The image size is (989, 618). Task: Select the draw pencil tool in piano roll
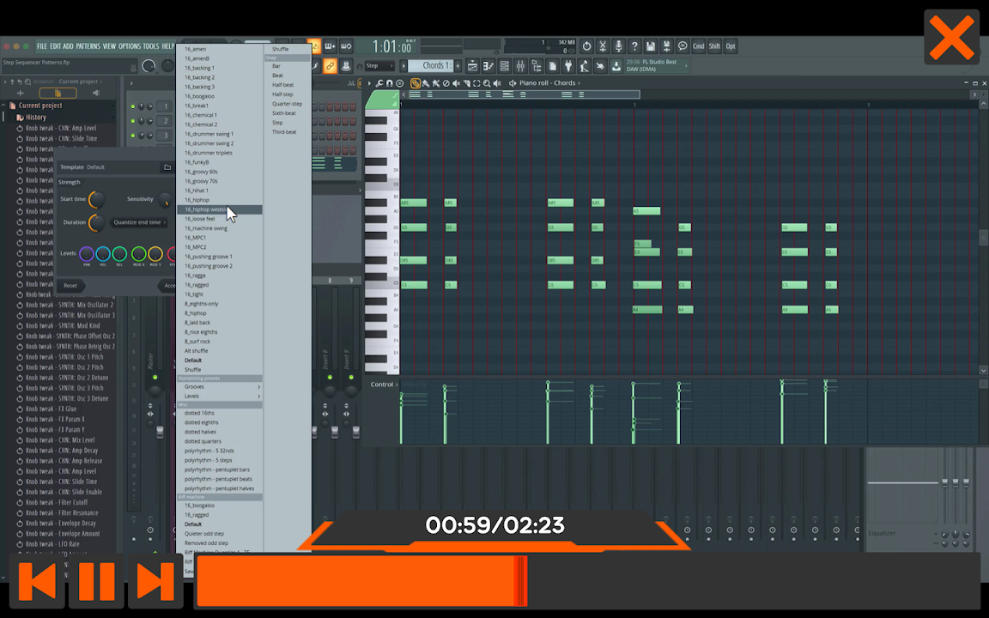416,83
